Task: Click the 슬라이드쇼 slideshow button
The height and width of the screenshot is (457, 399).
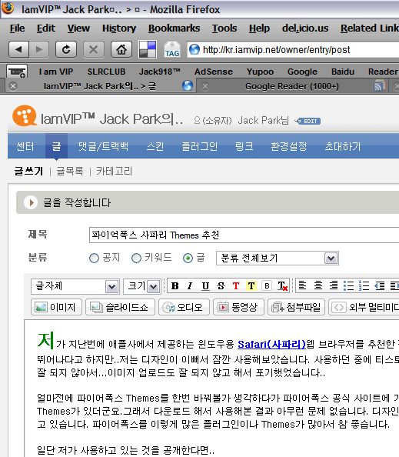Action: pyautogui.click(x=120, y=307)
